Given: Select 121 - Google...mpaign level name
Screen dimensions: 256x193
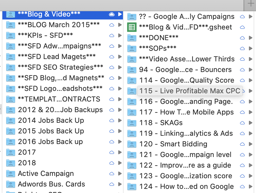Looking at the screenshot, I should [x=185, y=155].
